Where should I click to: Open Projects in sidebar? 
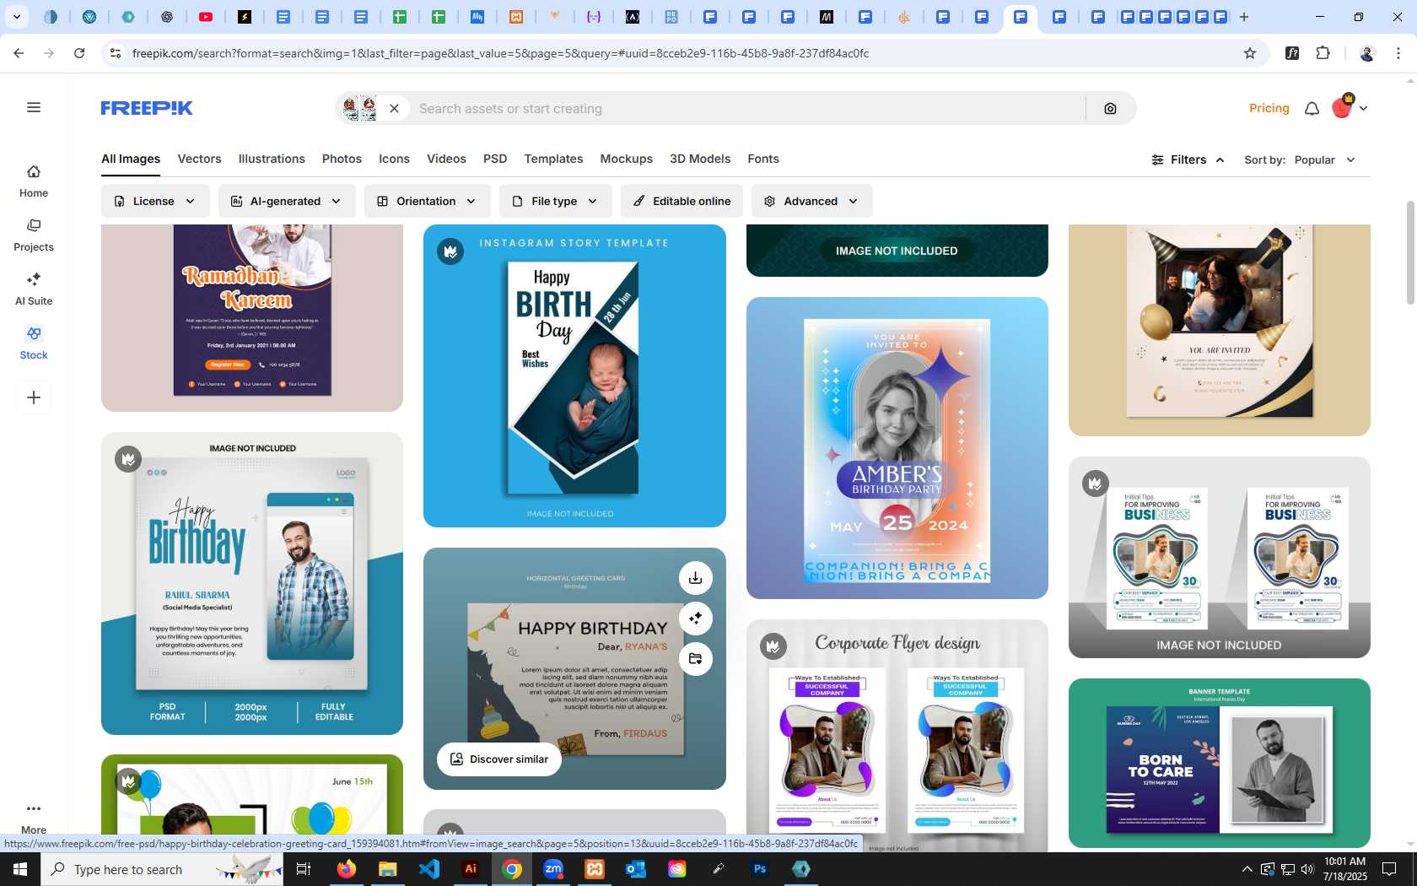(x=34, y=235)
